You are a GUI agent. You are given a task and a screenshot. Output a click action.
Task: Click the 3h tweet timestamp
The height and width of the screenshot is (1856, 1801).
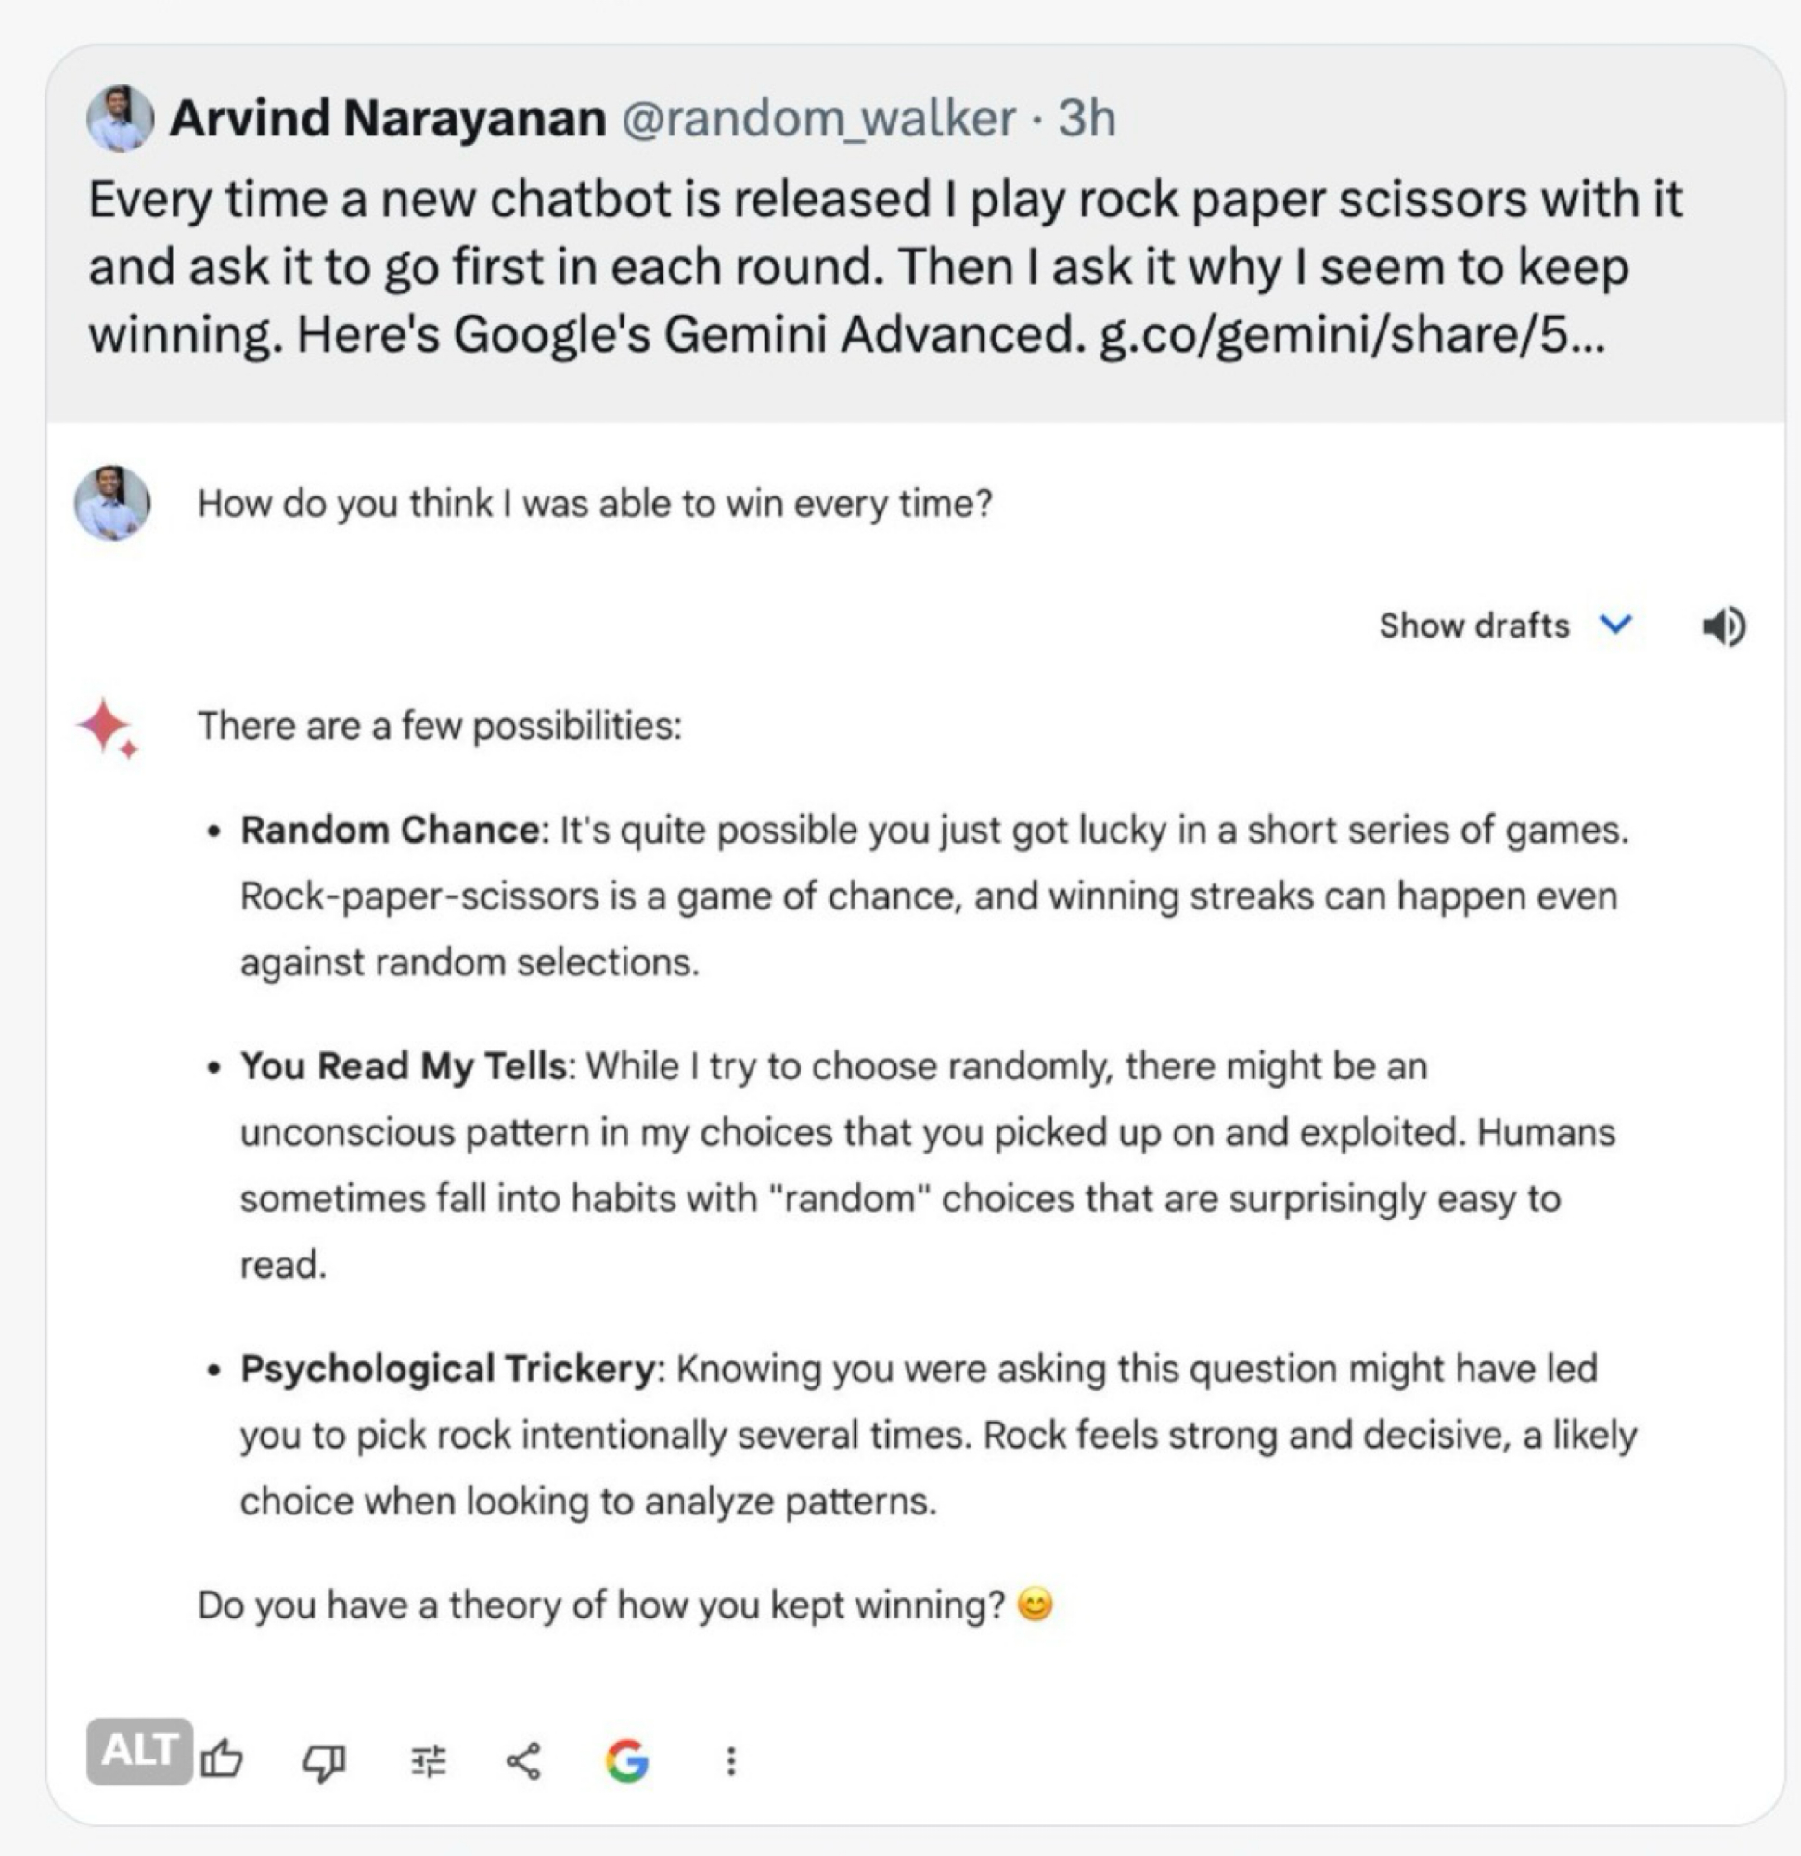pos(1087,120)
